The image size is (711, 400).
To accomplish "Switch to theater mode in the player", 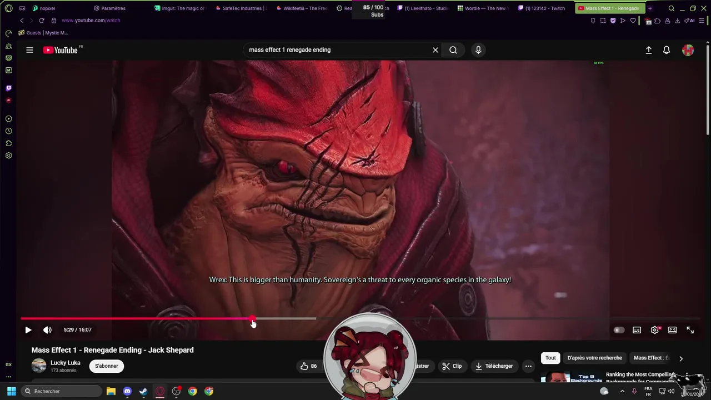I will click(673, 330).
